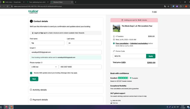The height and width of the screenshot is (109, 190).
Task: Expand the Activity details section
Action: pyautogui.click(x=66, y=90)
